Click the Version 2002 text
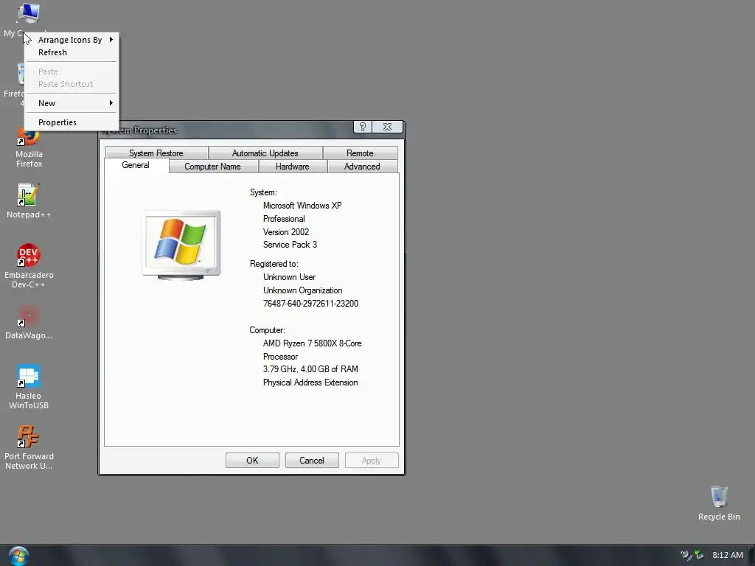 (286, 232)
